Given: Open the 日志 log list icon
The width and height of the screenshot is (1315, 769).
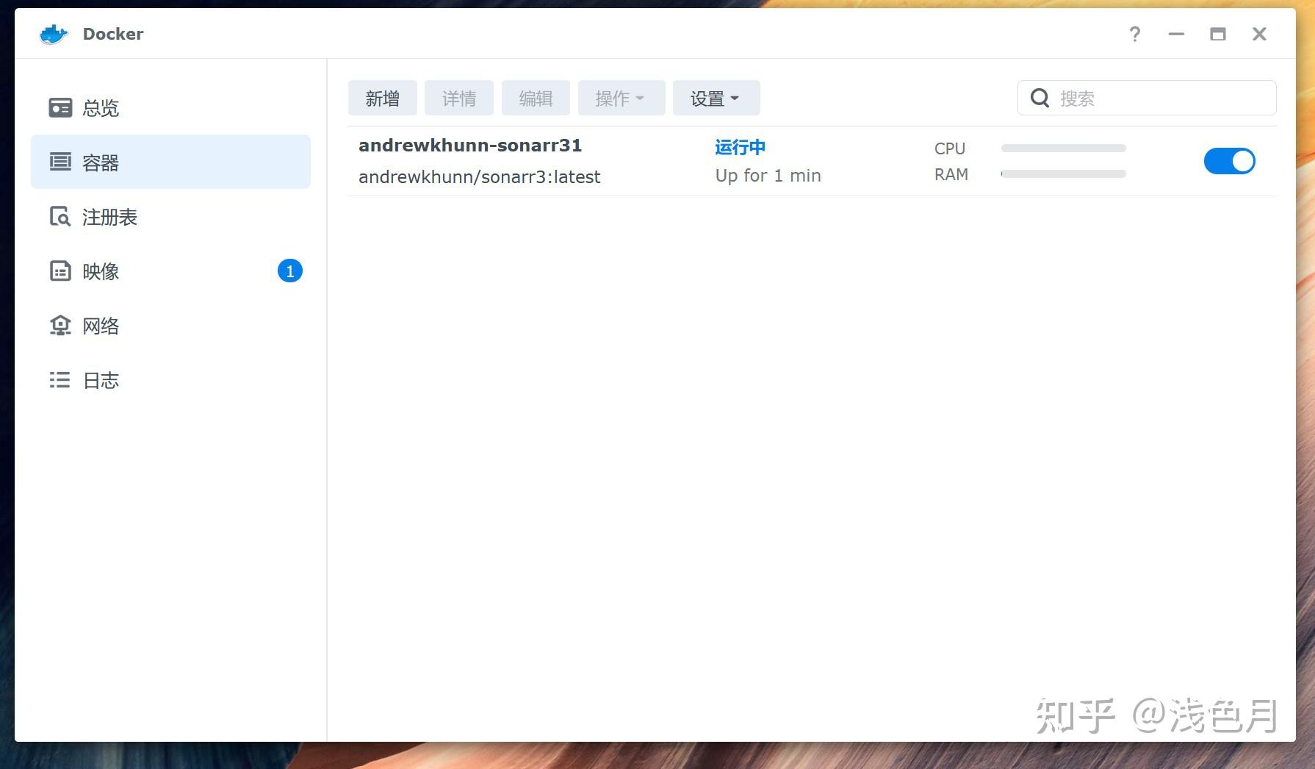Looking at the screenshot, I should point(60,380).
